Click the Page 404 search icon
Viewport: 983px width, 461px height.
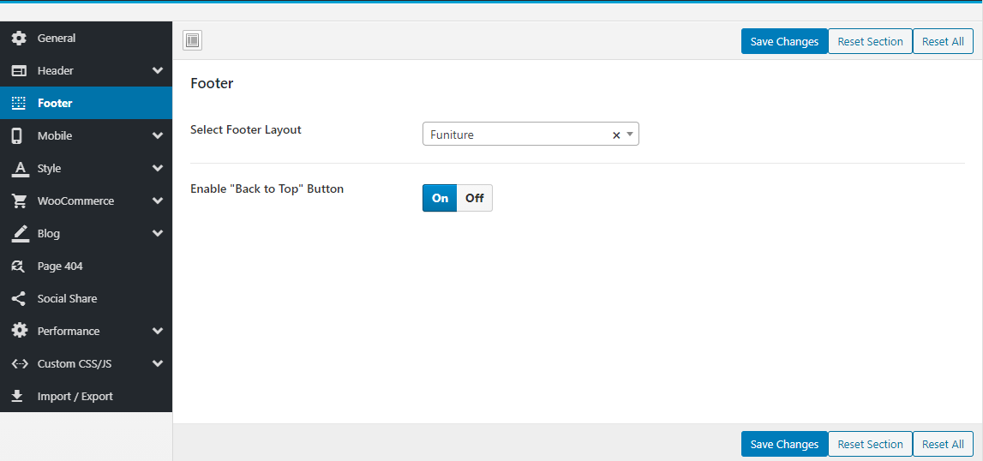(19, 266)
